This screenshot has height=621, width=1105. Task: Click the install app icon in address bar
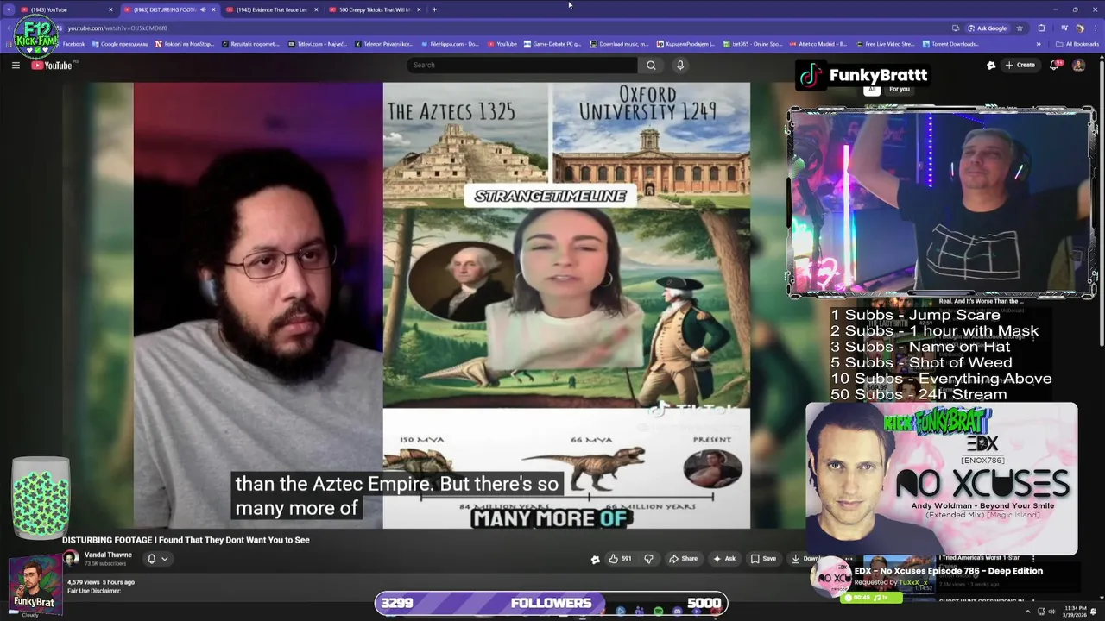[x=955, y=28]
